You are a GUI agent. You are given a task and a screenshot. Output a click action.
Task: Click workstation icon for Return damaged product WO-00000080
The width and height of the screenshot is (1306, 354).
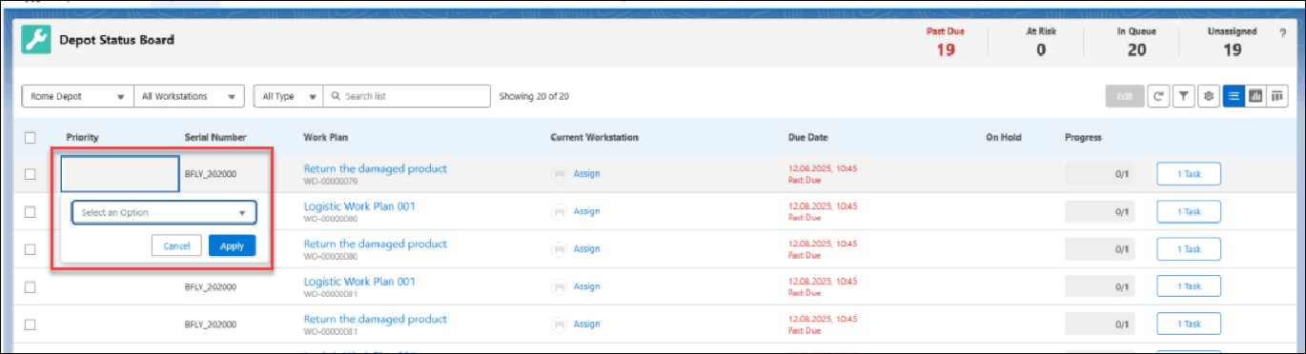(x=559, y=249)
